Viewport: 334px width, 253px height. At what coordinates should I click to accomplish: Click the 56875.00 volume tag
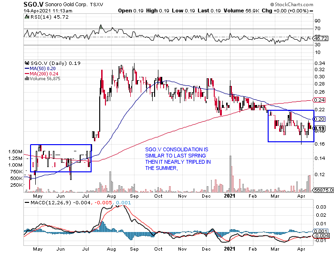pos(323,190)
